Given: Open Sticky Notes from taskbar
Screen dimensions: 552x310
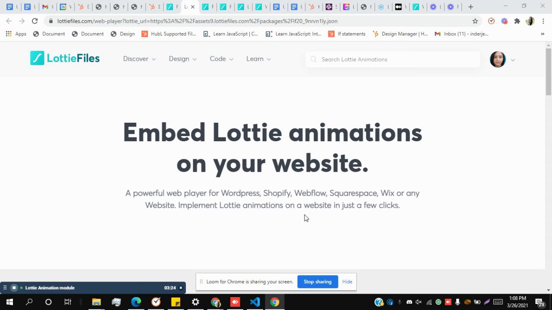Looking at the screenshot, I should tap(176, 302).
